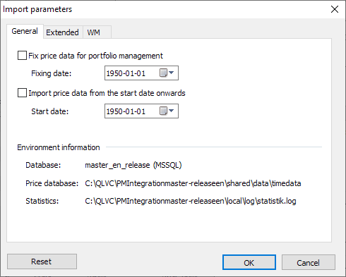Click the Cancel button
Viewport: 346px width, 277px height.
309,262
